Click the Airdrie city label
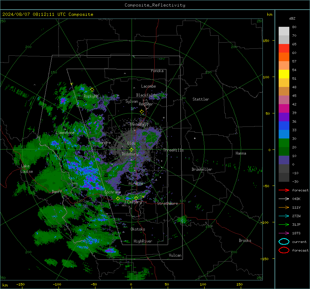310x289 pixels. click(136, 184)
